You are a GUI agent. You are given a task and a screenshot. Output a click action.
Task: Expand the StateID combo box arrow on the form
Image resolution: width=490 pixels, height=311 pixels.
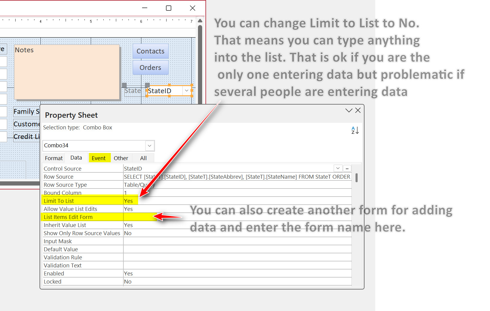[186, 91]
